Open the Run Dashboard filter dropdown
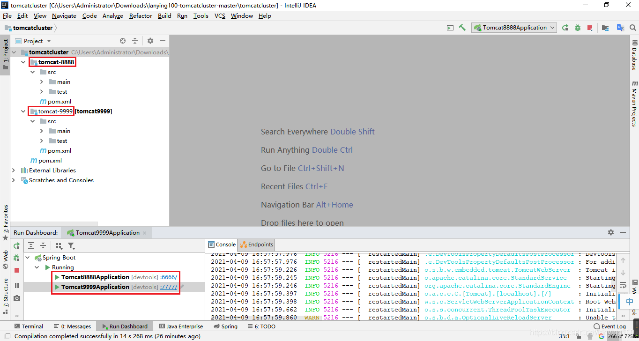Viewport: 639px width, 341px height. click(x=71, y=245)
